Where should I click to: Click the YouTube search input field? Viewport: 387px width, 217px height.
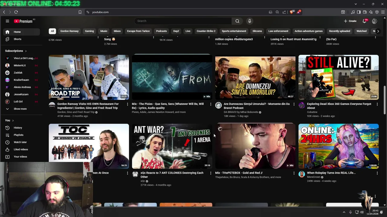click(x=183, y=21)
